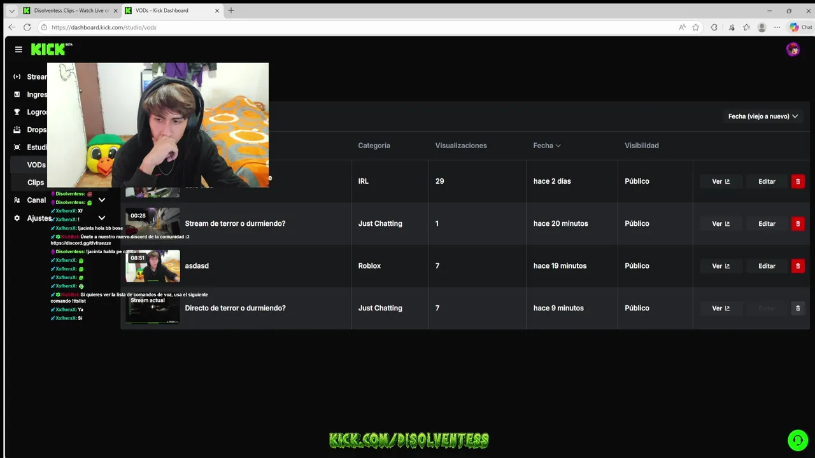
Task: Open the browser three-dot settings menu
Action: pos(777,27)
